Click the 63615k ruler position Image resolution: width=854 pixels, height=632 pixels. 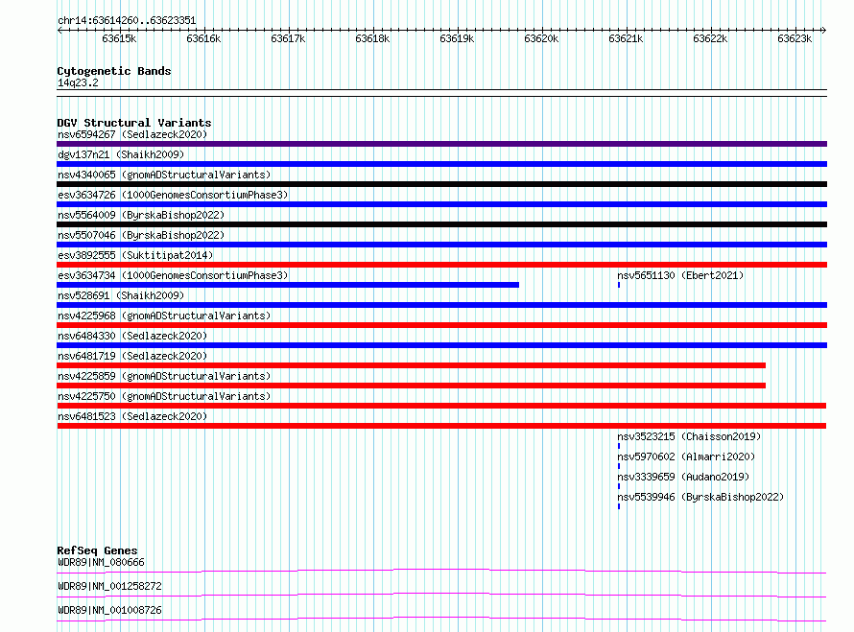tap(119, 38)
